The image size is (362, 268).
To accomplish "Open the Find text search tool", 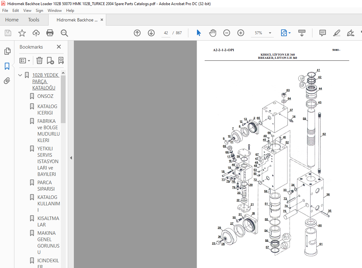I will click(64, 33).
